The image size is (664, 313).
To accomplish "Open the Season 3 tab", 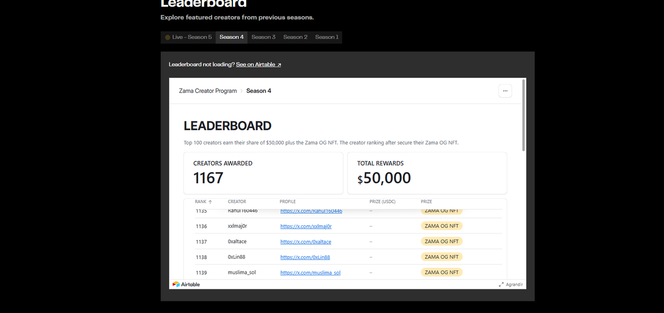I will (x=263, y=37).
